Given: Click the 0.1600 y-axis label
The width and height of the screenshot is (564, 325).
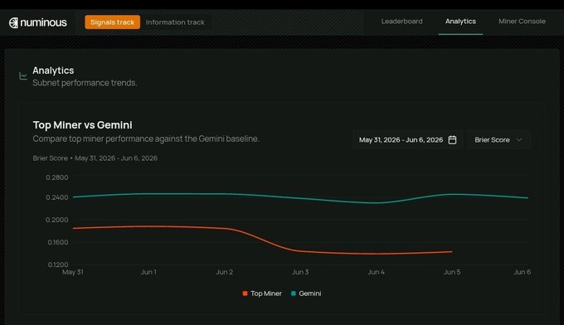Looking at the screenshot, I should point(57,242).
